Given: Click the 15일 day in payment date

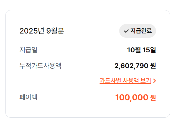Looking at the screenshot, I should pos(149,50).
